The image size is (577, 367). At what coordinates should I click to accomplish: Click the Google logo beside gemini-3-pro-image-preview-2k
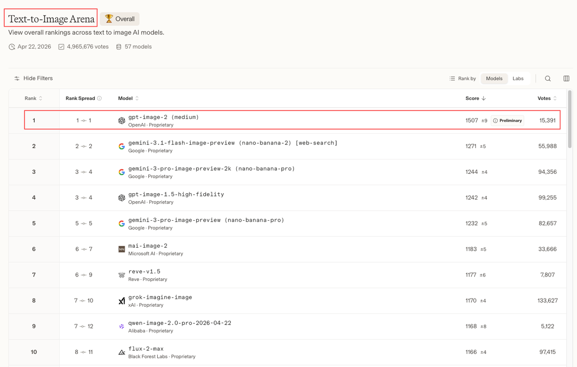click(121, 172)
